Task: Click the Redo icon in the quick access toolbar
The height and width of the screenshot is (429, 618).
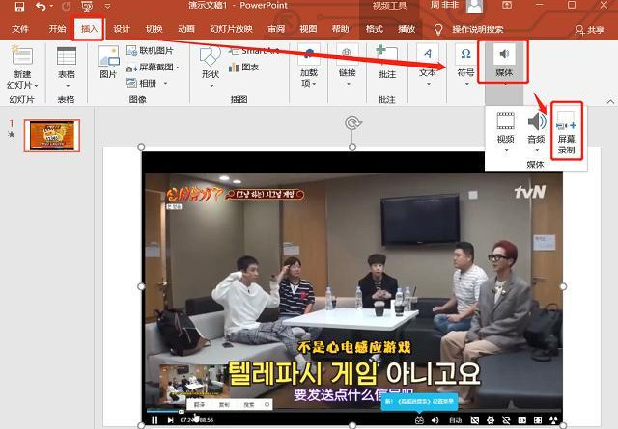Action: [x=66, y=6]
